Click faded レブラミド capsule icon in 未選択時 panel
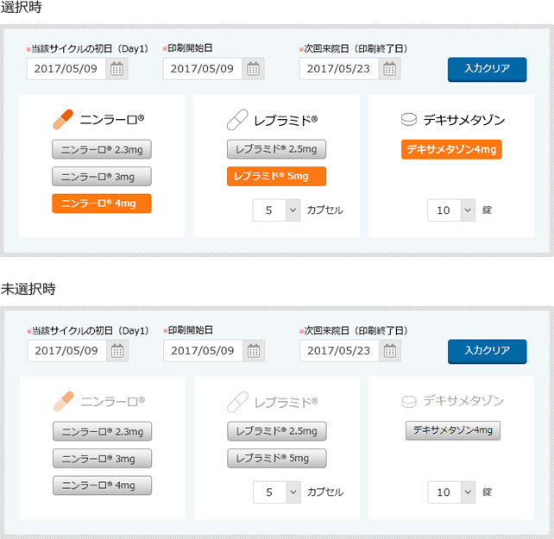The image size is (554, 539). (x=238, y=402)
